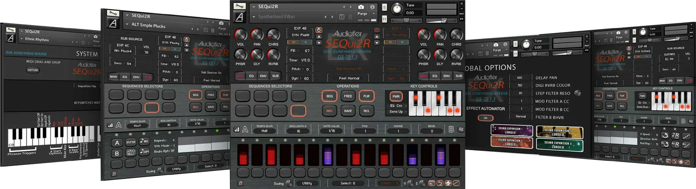Switch to the left EQ tab in the center panel
The image size is (696, 189).
click(251, 76)
